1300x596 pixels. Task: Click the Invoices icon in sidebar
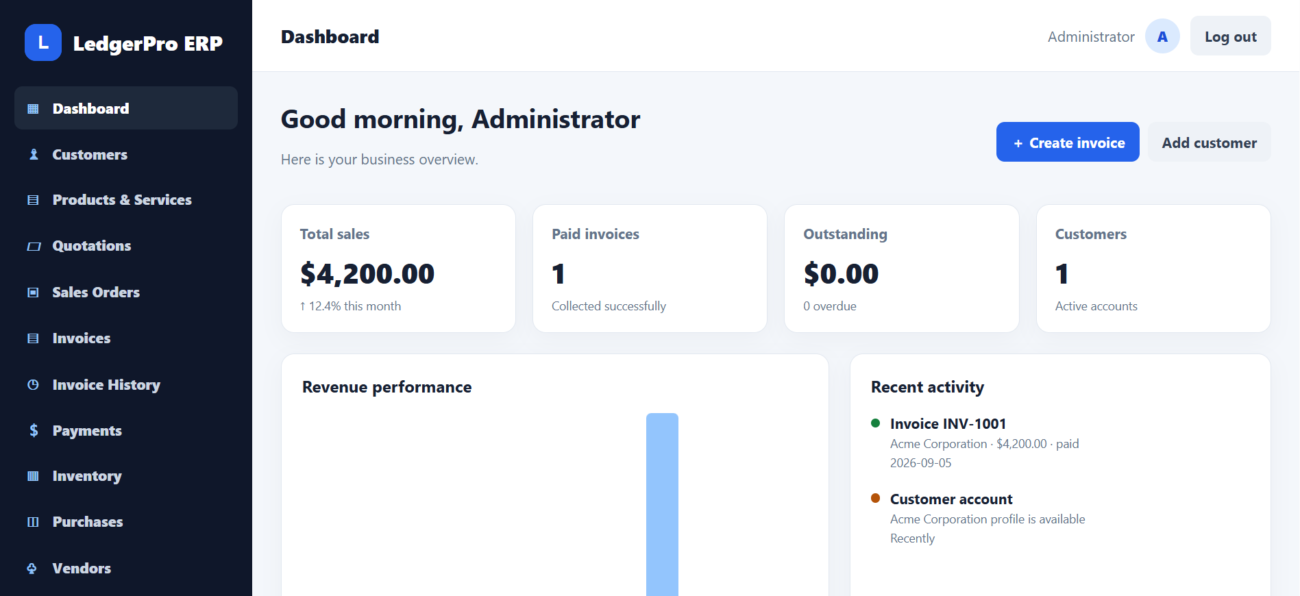pyautogui.click(x=33, y=338)
